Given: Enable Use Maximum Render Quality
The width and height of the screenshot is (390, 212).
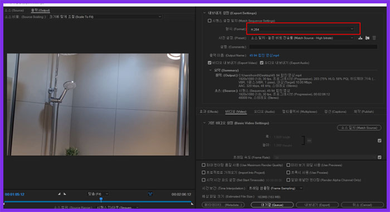Looking at the screenshot, I should [x=203, y=165].
